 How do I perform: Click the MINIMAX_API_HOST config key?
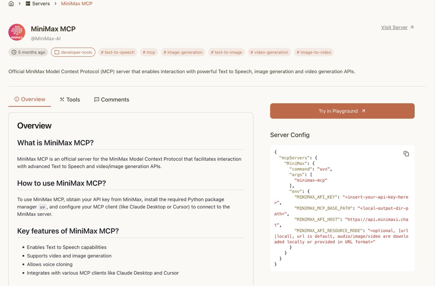click(x=318, y=220)
